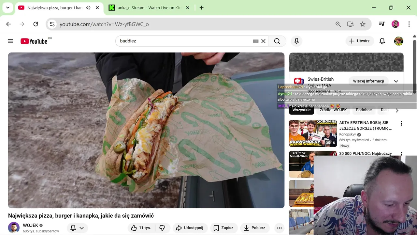The width and height of the screenshot is (417, 235).
Task: Open Chrome three-dot menu
Action: pos(409,24)
